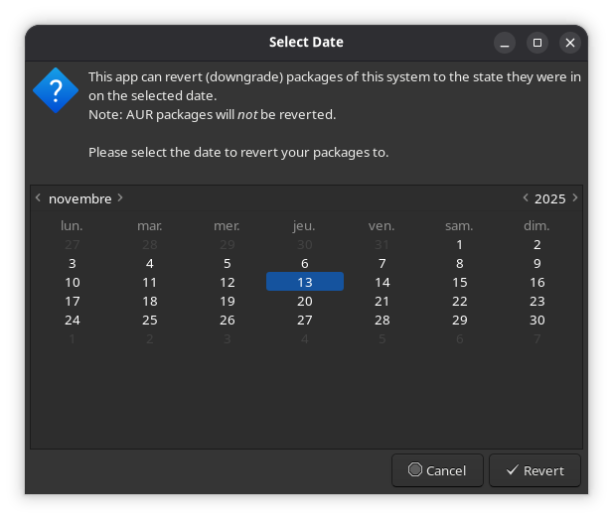The width and height of the screenshot is (613, 519).
Task: Maximize the Select Date dialog
Action: (536, 43)
